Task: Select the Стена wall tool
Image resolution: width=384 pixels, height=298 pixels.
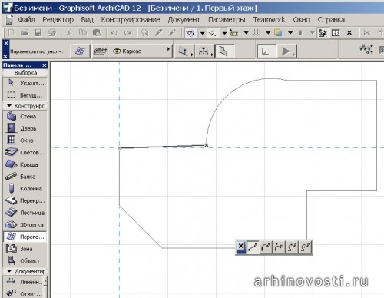Action: tap(25, 117)
